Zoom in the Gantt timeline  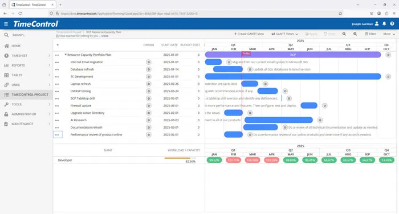coord(355,34)
